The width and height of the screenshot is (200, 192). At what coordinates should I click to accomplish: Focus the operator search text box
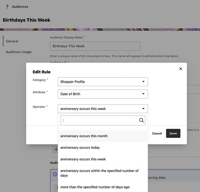[x=99, y=120]
